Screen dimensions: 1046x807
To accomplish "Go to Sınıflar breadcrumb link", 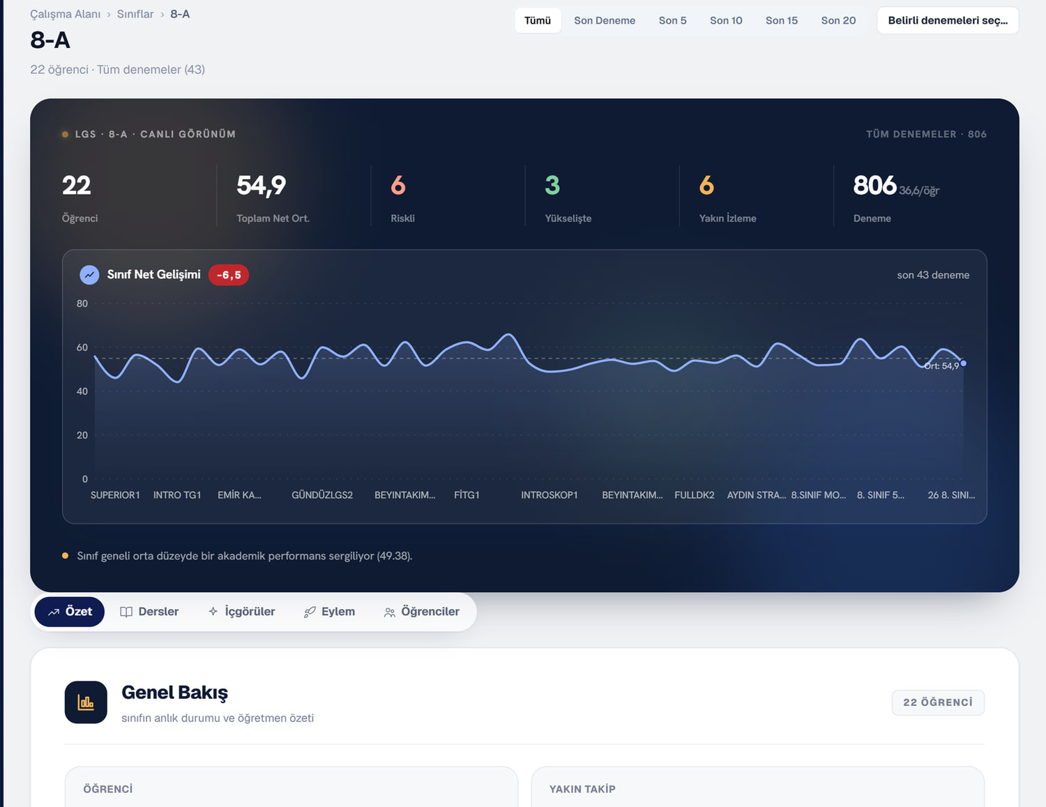I will click(x=135, y=14).
